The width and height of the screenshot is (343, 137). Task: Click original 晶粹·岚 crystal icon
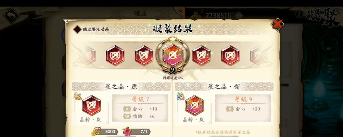pyautogui.click(x=92, y=105)
